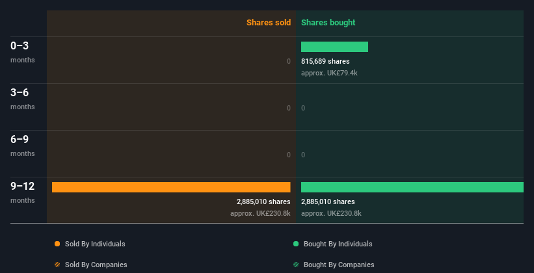
Task: Click the Shares sold column header
Action: (269, 23)
